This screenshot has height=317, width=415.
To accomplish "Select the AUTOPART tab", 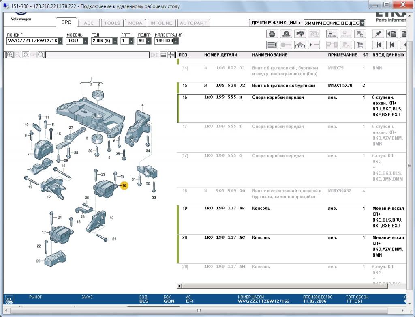I will coord(193,23).
